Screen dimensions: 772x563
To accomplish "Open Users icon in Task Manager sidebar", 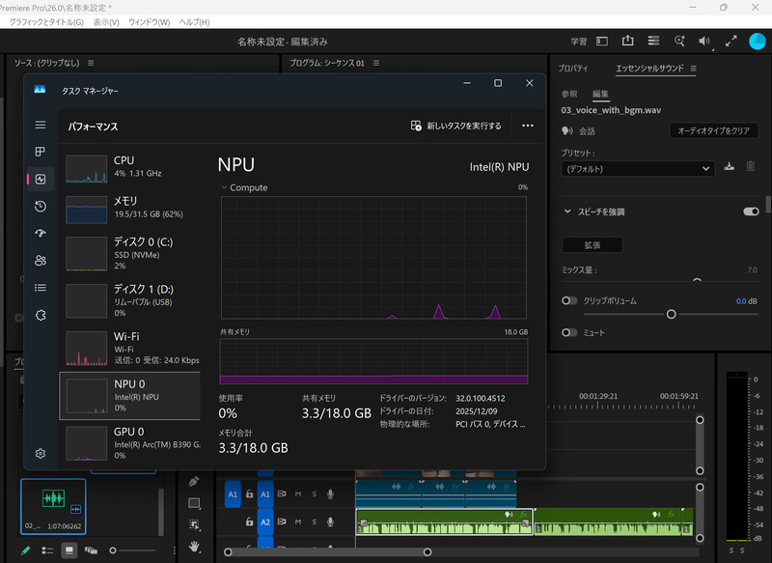I will 41,260.
